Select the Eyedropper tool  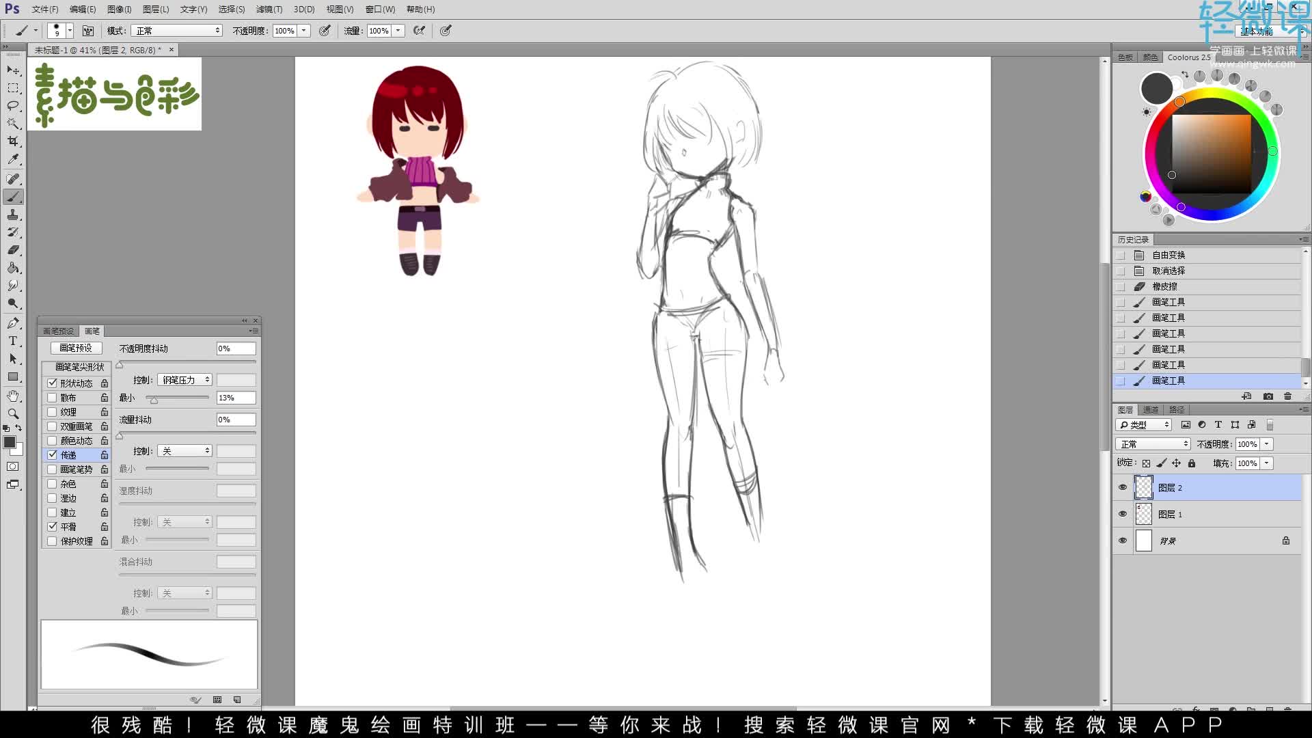tap(13, 159)
